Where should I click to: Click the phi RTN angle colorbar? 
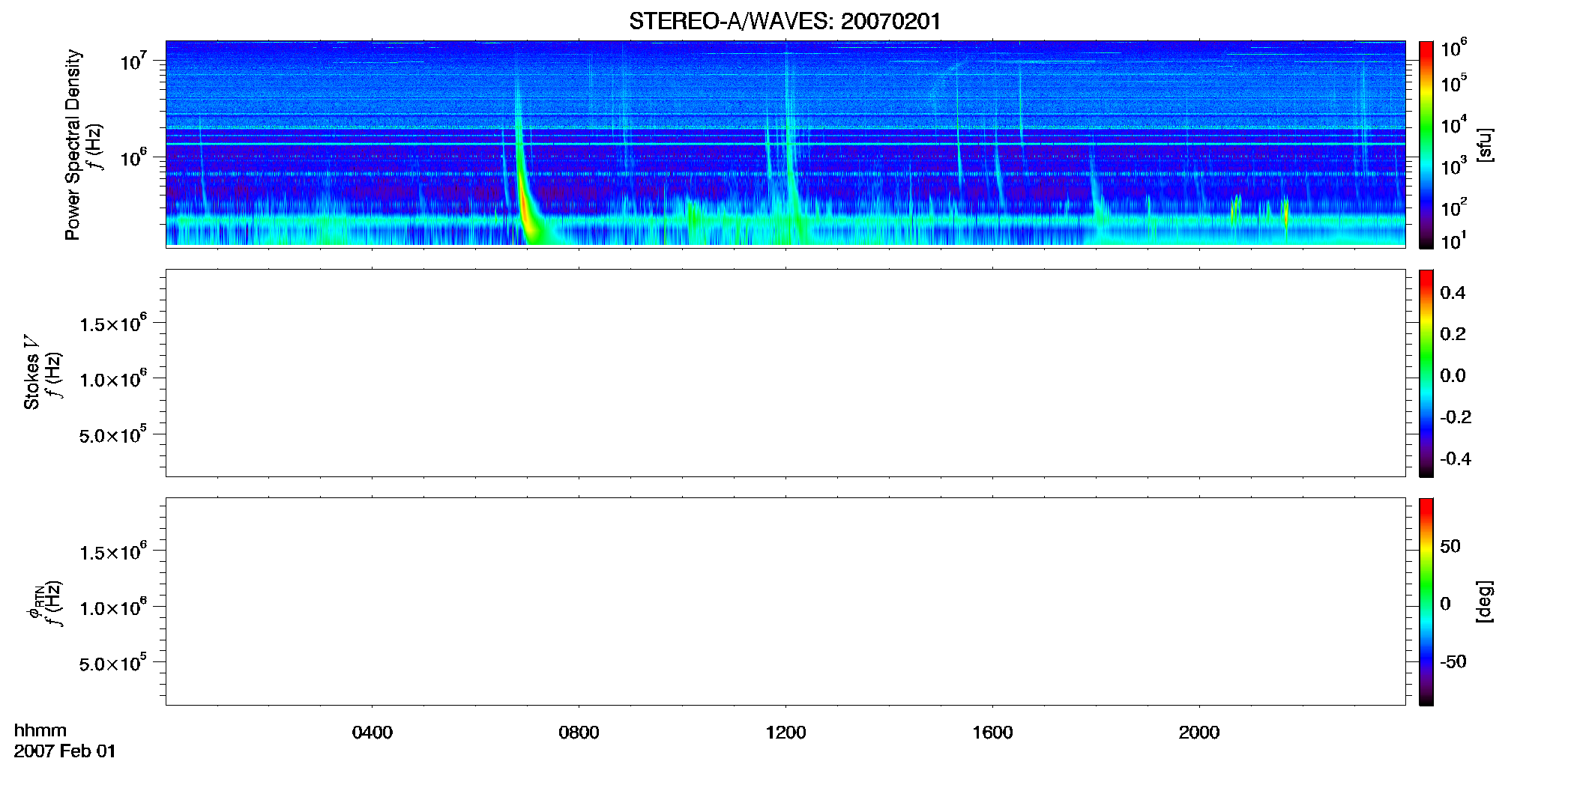[1426, 602]
